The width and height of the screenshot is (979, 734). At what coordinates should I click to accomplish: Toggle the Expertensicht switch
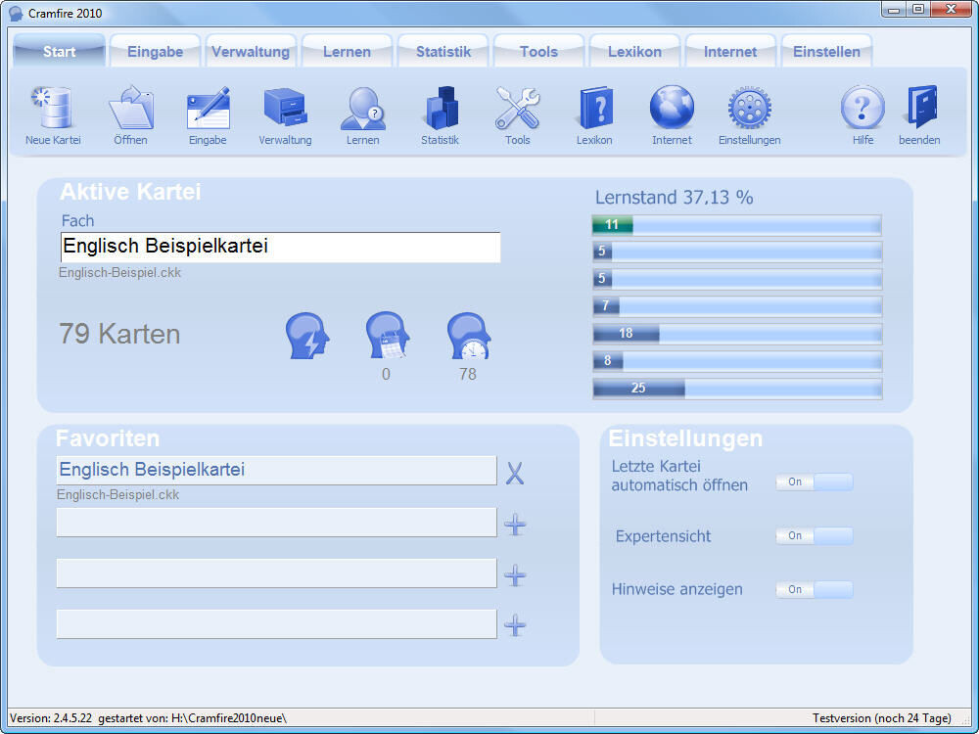tap(815, 535)
